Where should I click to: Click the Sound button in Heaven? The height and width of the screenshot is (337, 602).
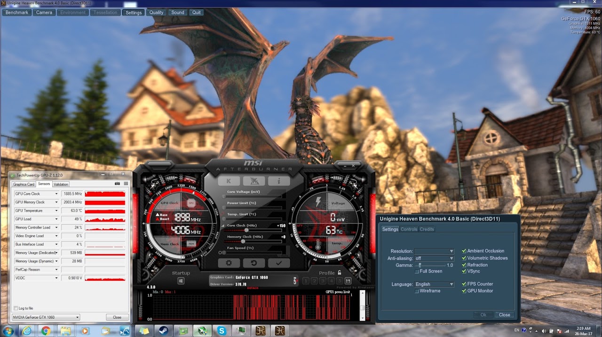point(178,13)
